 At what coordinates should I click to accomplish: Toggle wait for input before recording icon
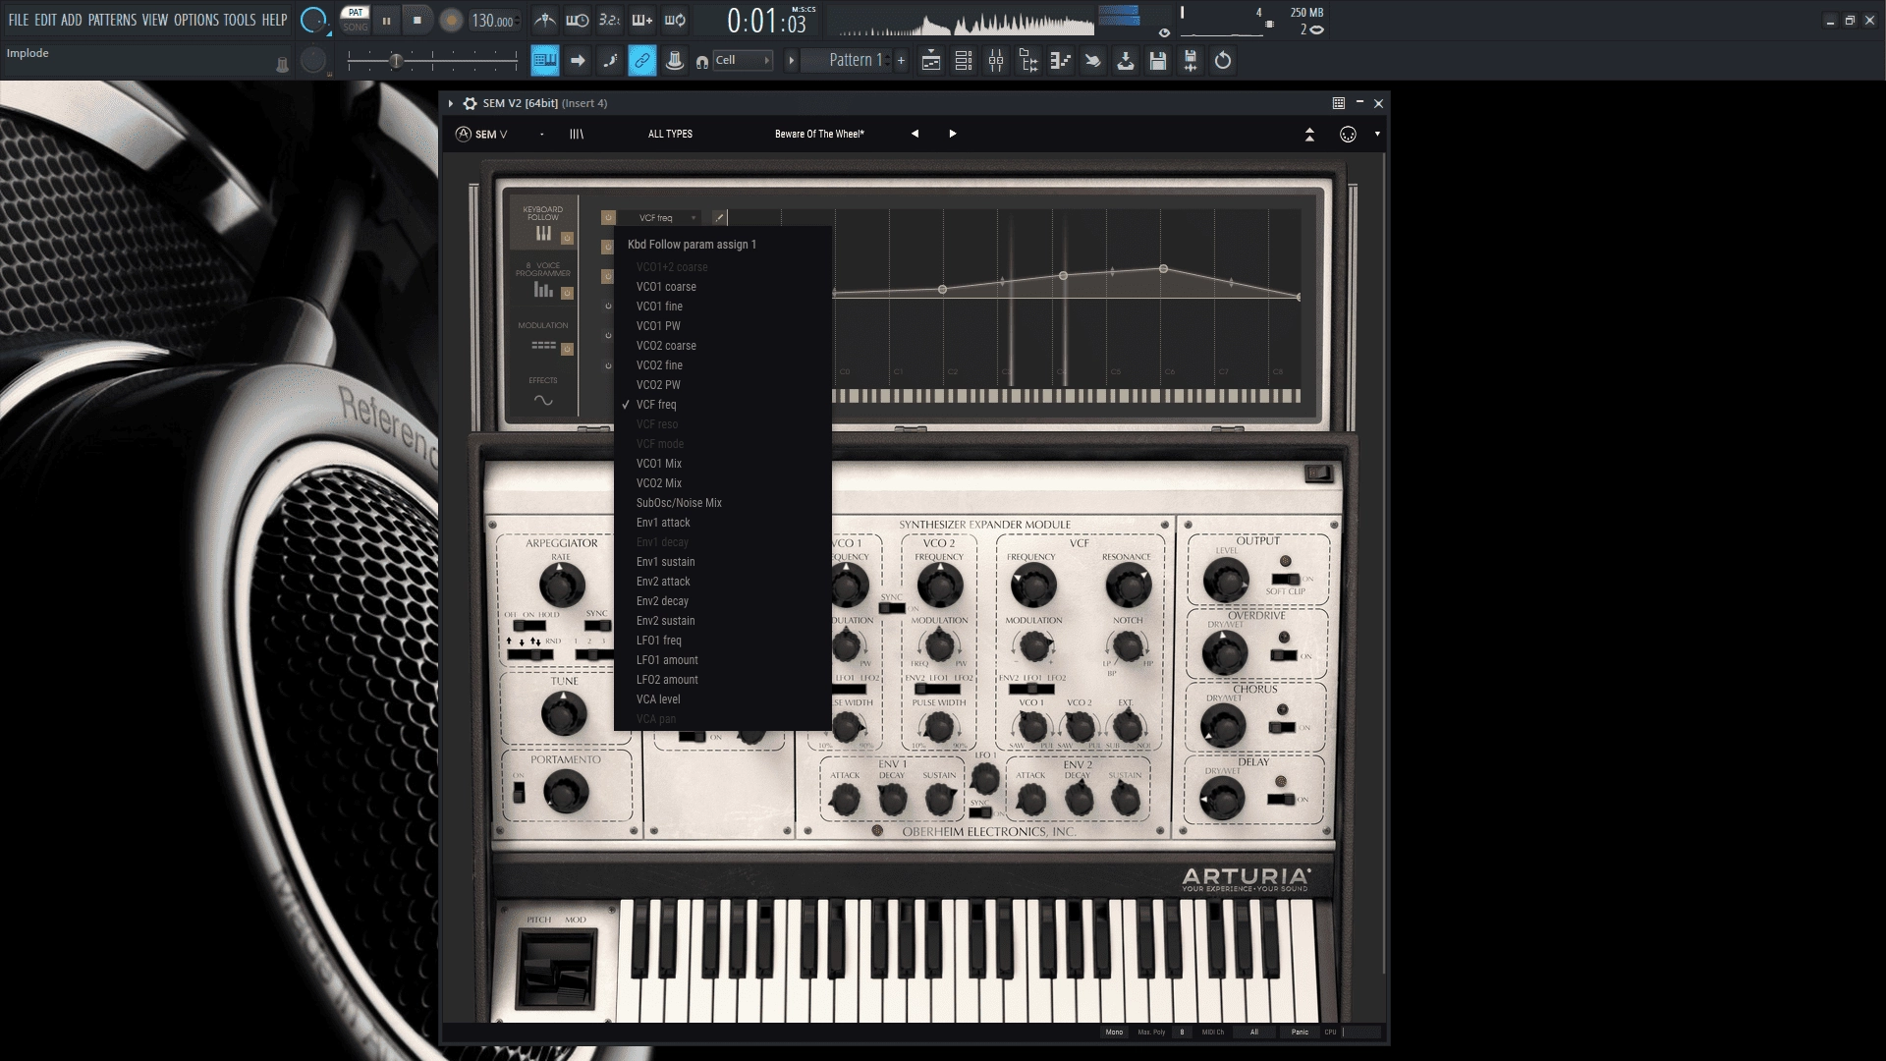click(578, 20)
